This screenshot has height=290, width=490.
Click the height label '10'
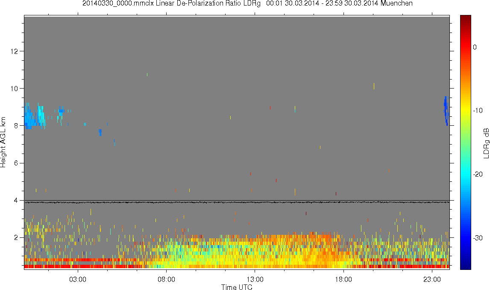coord(14,88)
